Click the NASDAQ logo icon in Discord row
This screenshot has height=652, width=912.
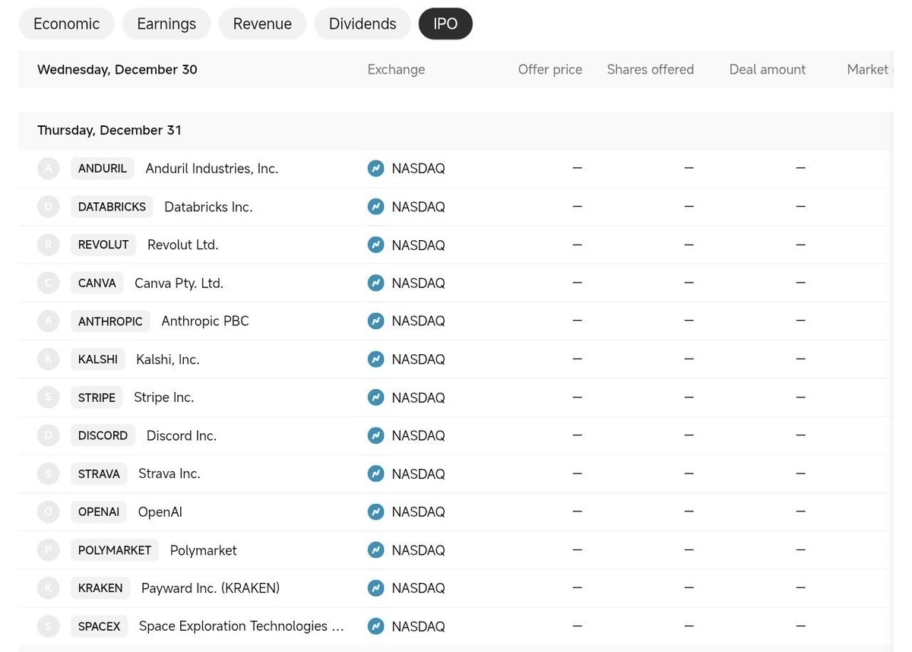tap(375, 435)
